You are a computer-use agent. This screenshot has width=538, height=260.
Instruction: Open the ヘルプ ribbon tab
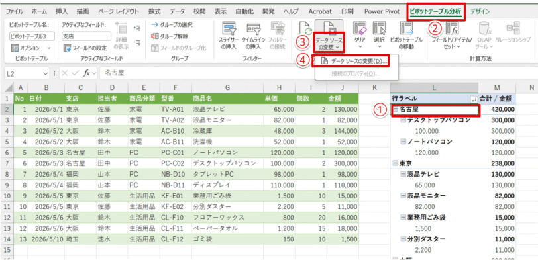(x=292, y=11)
